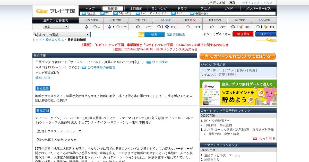This screenshot has height=162, width=309.
Task: Open the 事業譲渡 important notice link
Action: (x=154, y=45)
